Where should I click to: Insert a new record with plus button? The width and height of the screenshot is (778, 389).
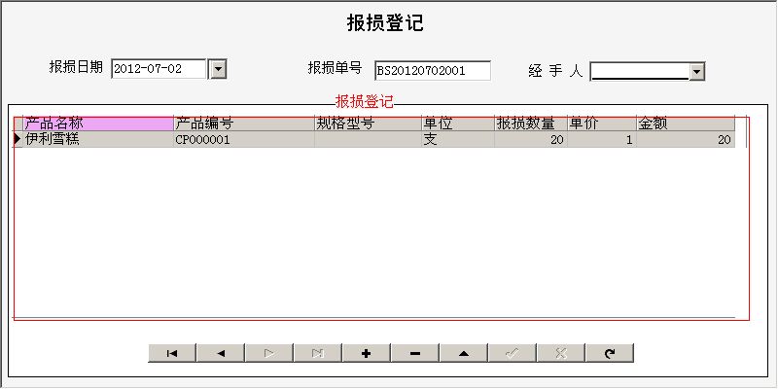[x=367, y=353]
